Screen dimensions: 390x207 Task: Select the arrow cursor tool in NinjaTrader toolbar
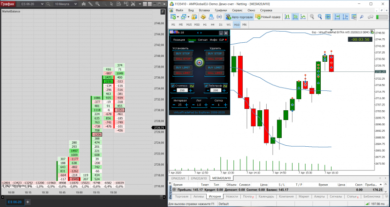(x=111, y=4)
